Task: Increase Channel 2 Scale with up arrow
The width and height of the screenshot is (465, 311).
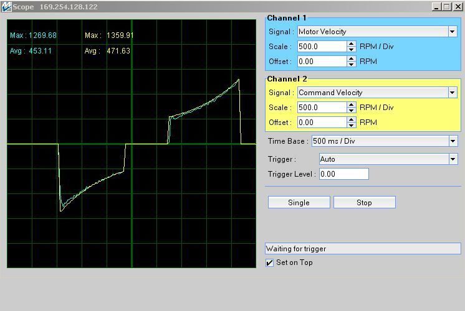Action: [x=351, y=104]
